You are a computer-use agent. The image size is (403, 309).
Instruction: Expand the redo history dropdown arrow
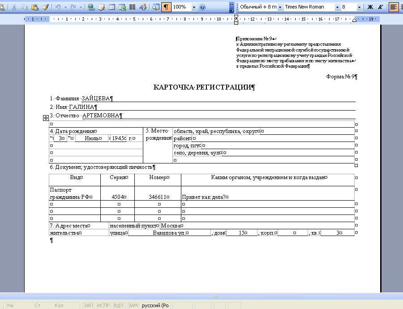[x=81, y=7]
